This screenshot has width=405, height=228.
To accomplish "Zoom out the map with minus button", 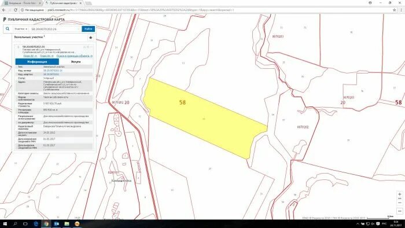I will 400,203.
